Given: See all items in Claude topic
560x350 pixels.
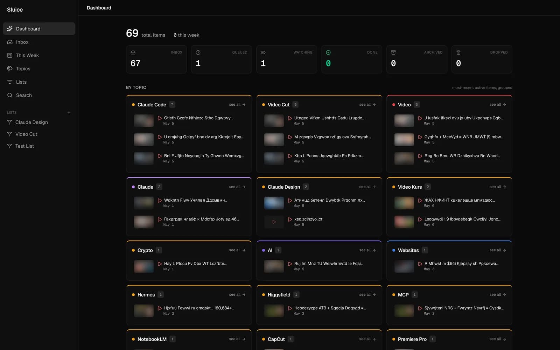Looking at the screenshot, I should point(237,187).
